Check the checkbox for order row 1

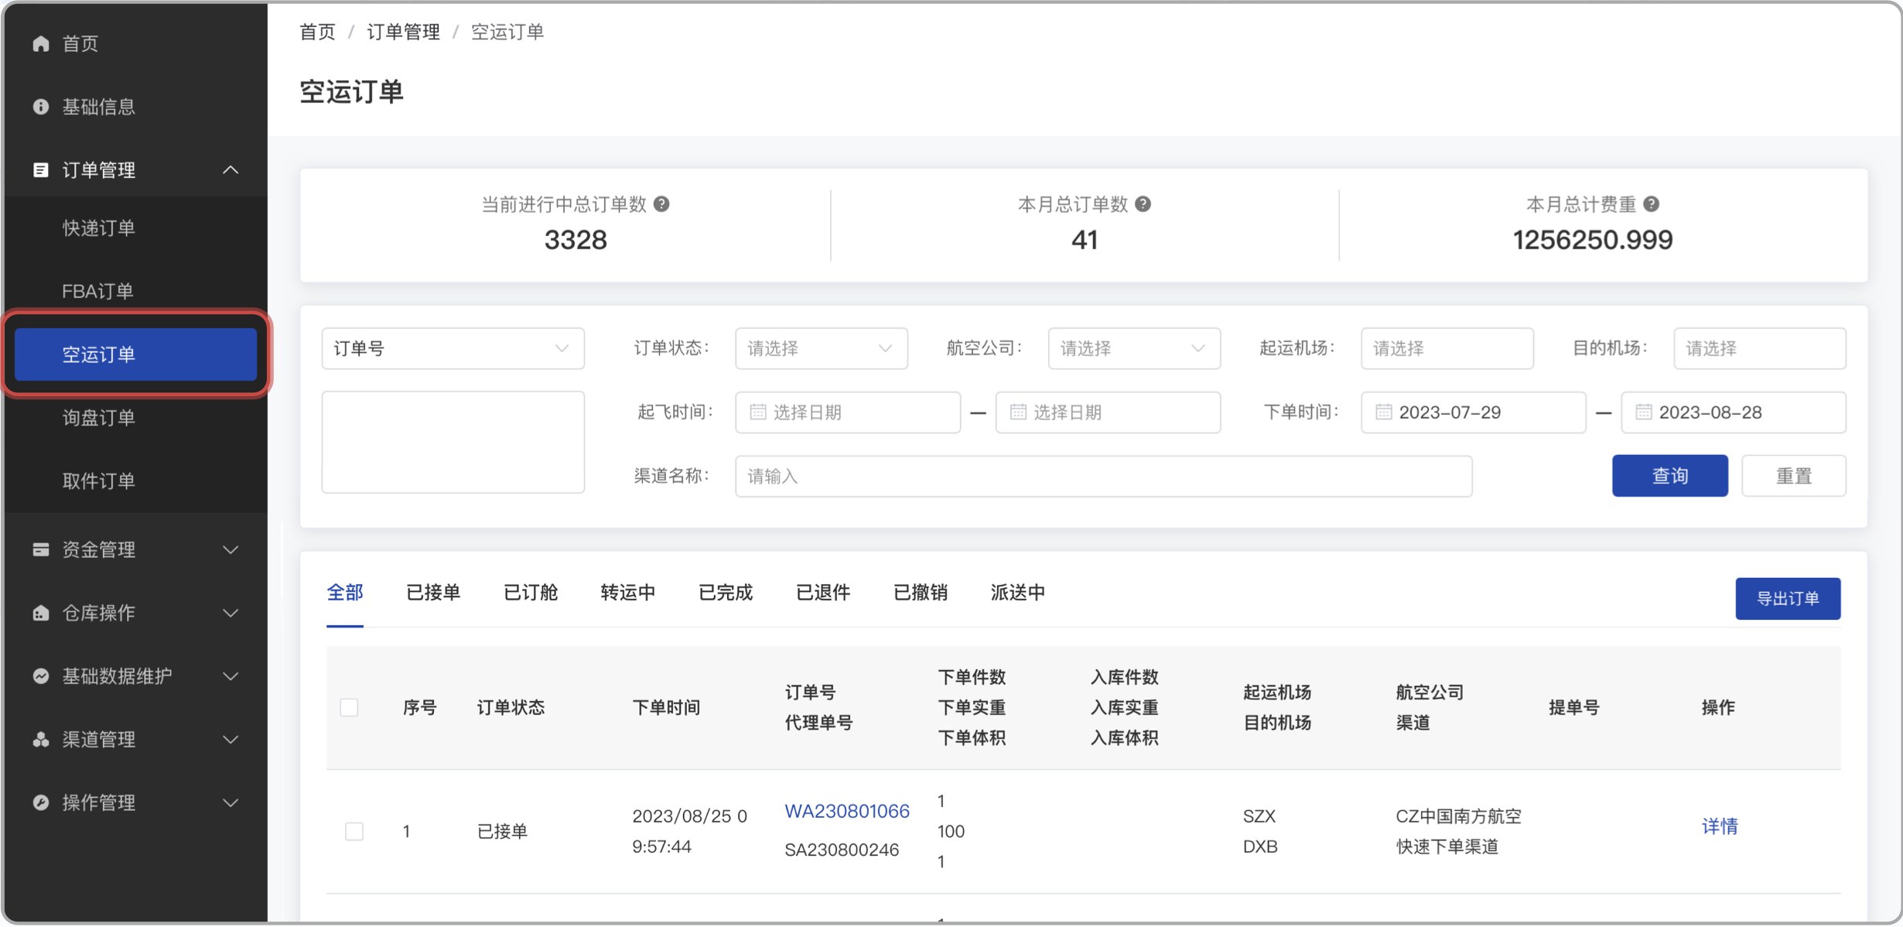pyautogui.click(x=354, y=830)
